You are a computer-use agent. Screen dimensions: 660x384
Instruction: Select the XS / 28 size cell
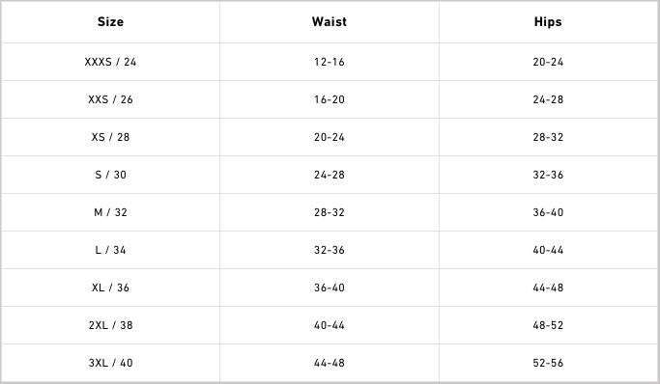110,137
